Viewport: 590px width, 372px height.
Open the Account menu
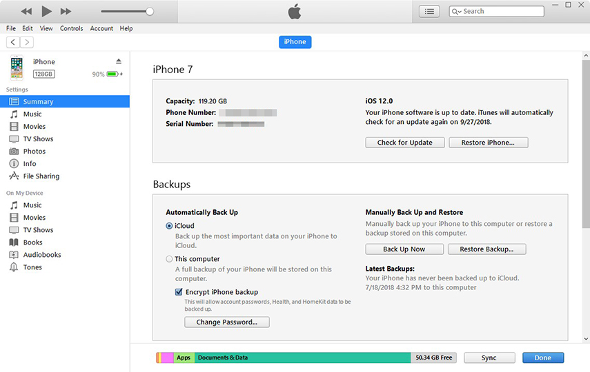point(101,28)
